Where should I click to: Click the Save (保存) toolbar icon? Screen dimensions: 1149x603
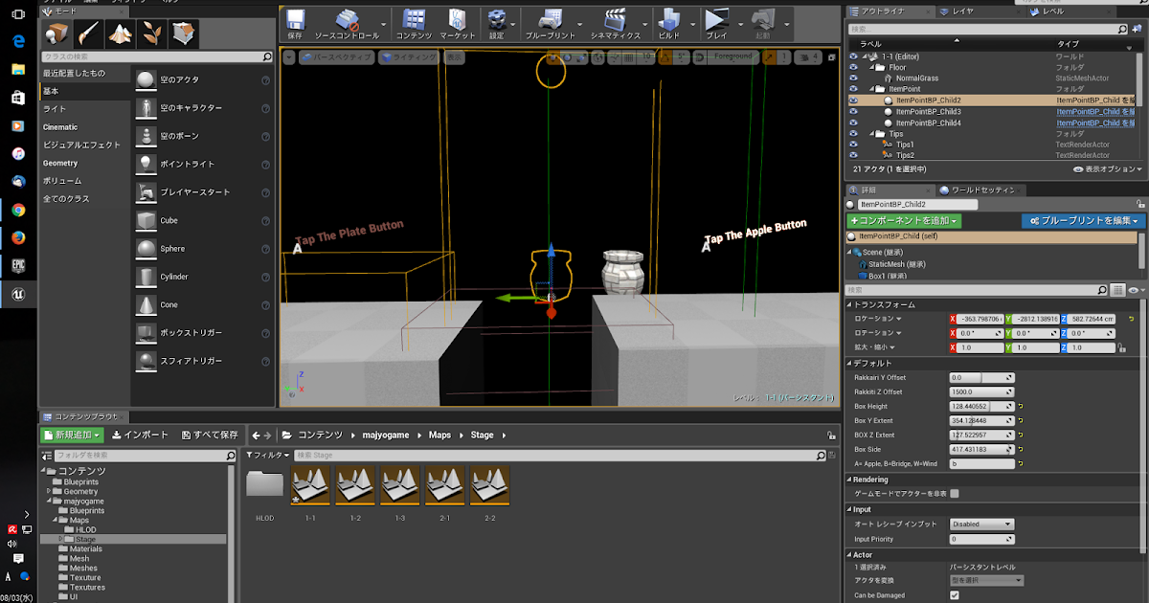click(295, 20)
